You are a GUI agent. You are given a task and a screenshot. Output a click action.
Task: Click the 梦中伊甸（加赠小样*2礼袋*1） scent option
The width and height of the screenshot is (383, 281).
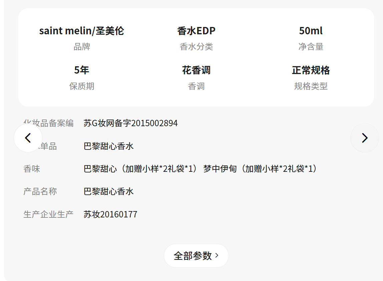click(x=260, y=169)
